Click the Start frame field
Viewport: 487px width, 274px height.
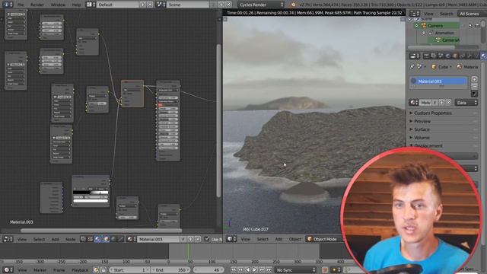pyautogui.click(x=129, y=270)
